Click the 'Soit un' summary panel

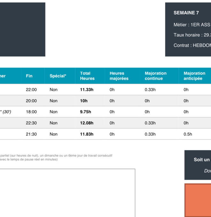[x=198, y=165]
